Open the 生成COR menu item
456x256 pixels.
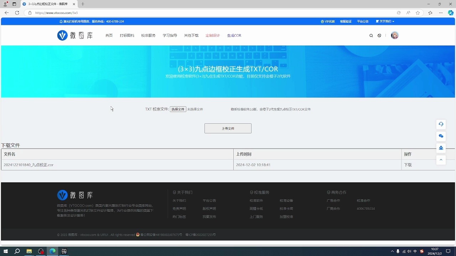(234, 36)
